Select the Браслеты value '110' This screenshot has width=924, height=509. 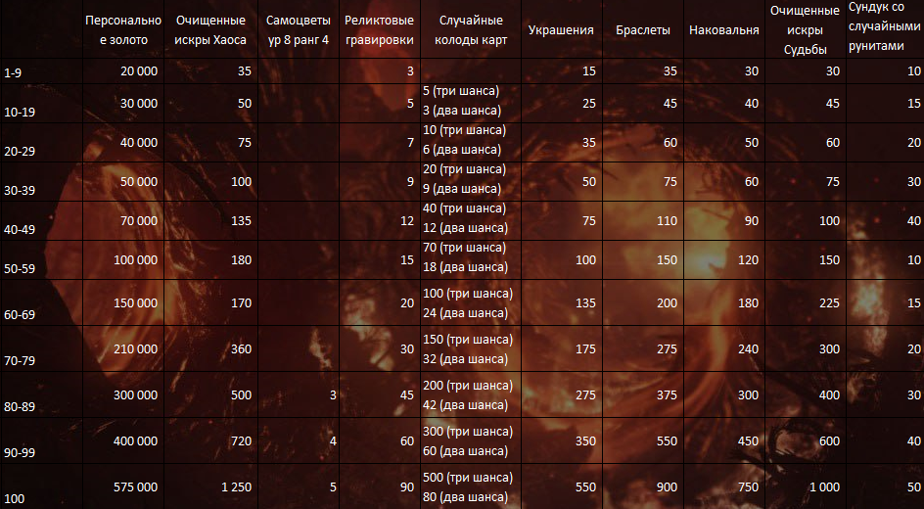[x=668, y=221]
